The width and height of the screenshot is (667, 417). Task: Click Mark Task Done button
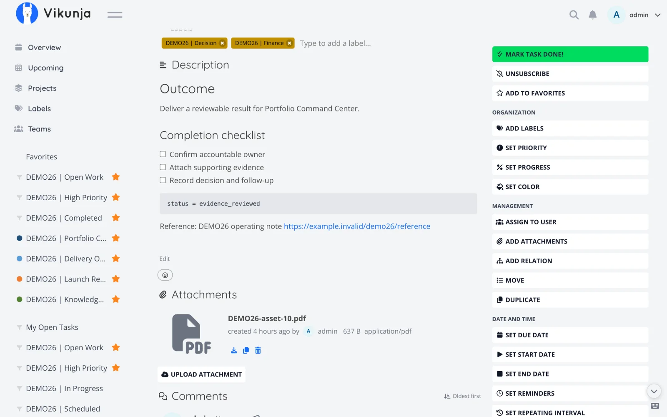pos(570,54)
